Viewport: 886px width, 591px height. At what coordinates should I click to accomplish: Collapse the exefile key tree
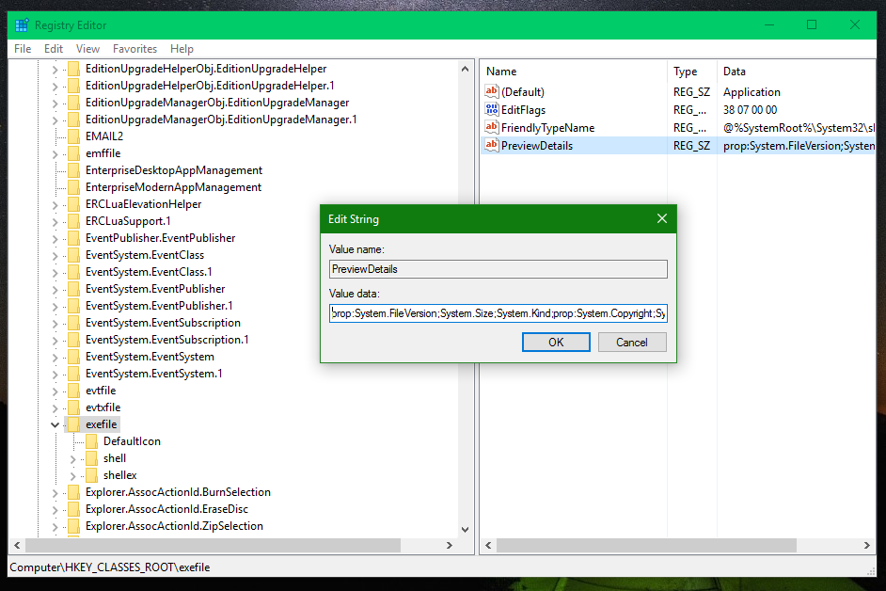pos(55,423)
